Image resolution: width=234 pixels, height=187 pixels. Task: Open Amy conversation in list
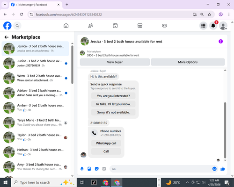click(x=35, y=167)
